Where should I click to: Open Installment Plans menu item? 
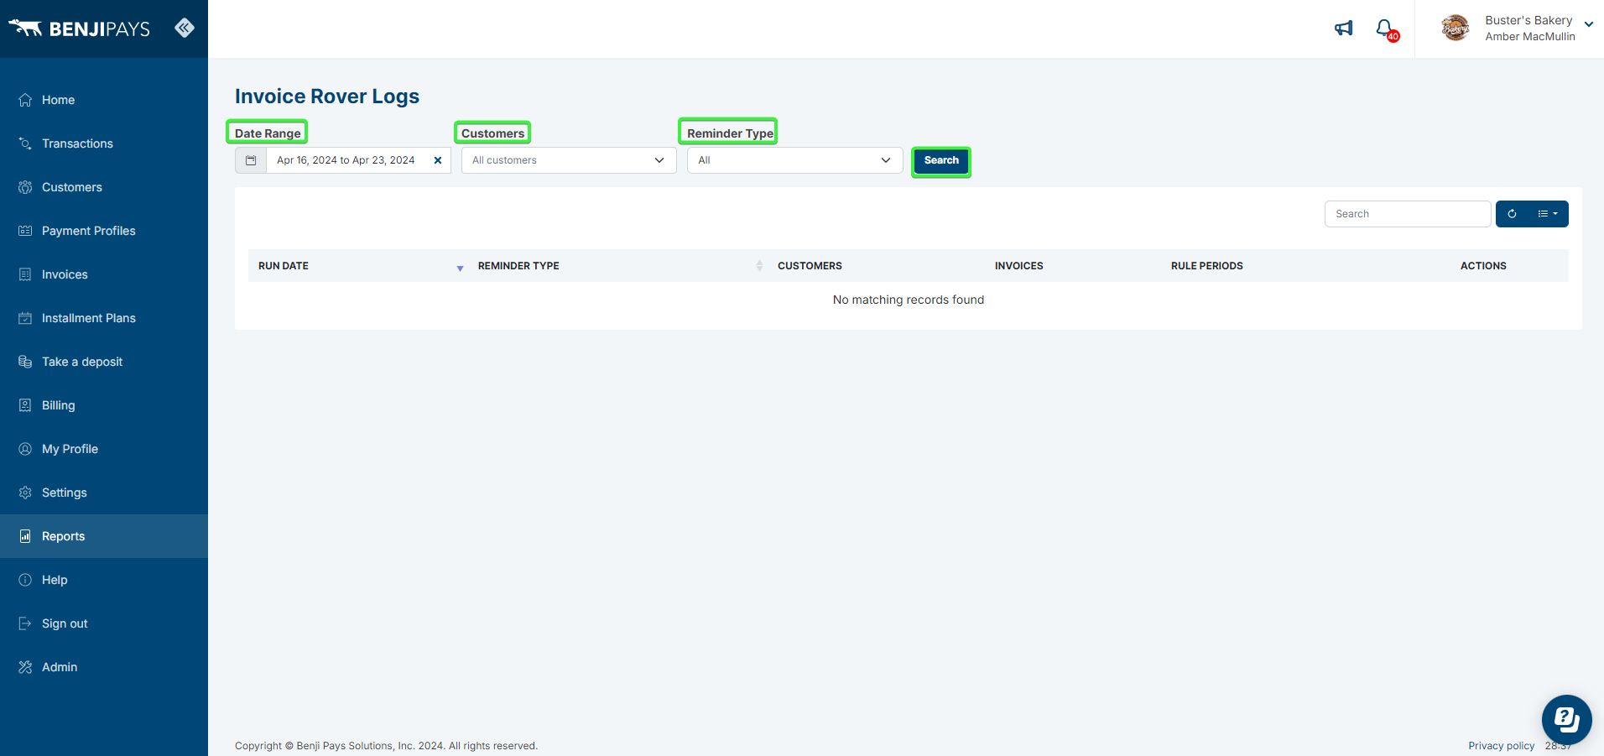(x=104, y=318)
